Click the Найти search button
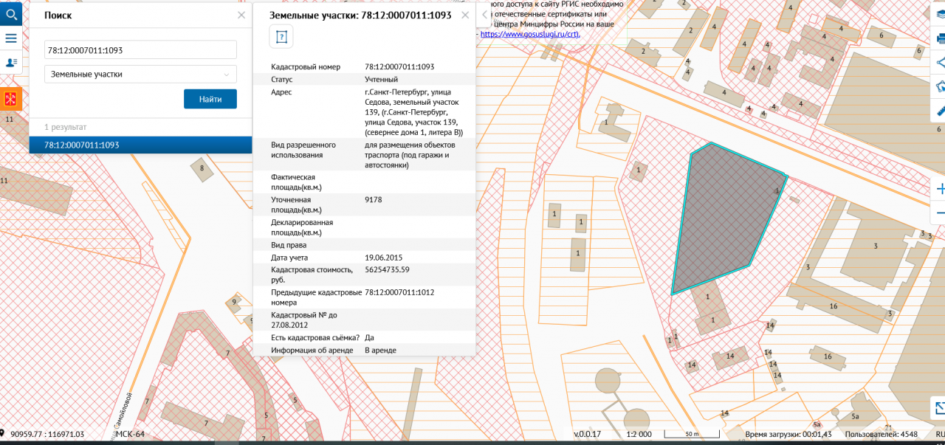Image resolution: width=945 pixels, height=445 pixels. (210, 99)
